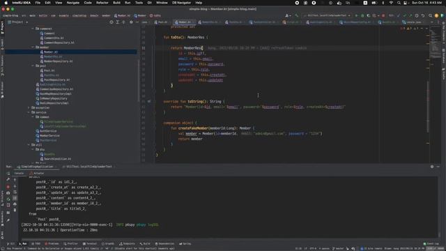Switch to the Actuator tab in Run panel
Viewport: 446px width, 251px height.
tap(37, 174)
